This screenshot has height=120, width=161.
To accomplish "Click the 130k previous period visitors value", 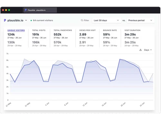I will click(11, 42).
